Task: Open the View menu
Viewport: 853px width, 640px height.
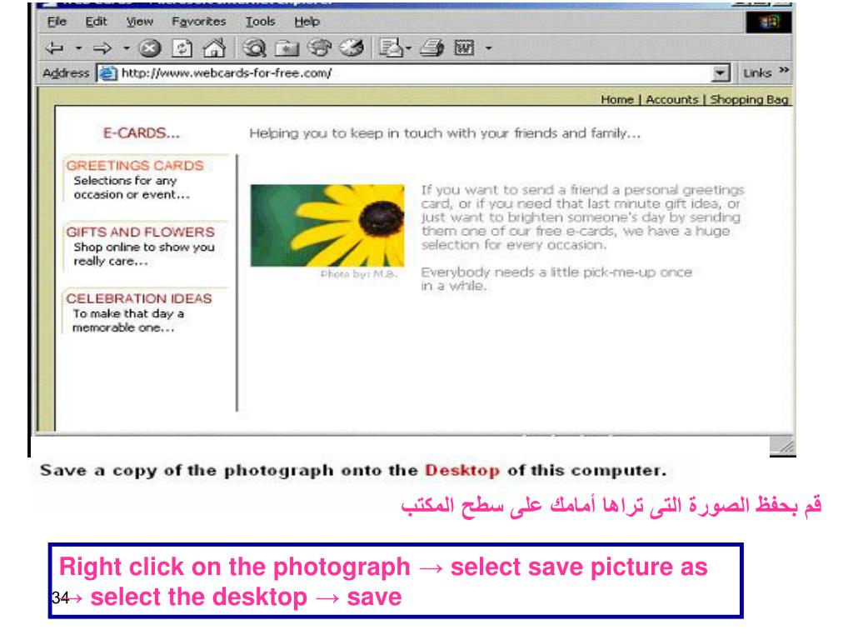Action: point(140,22)
